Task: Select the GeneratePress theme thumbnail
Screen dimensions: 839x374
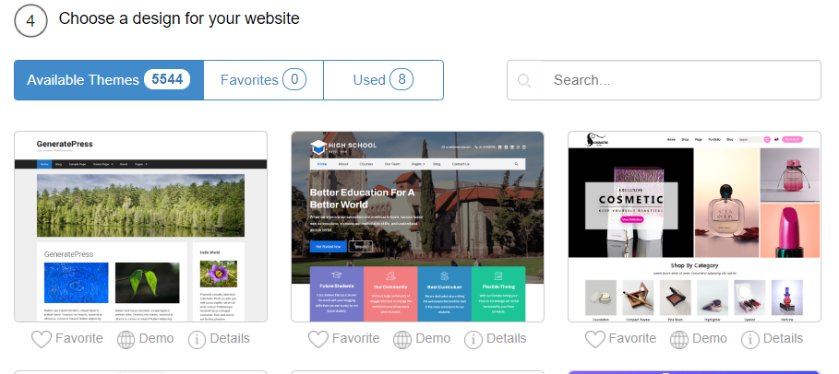Action: (x=140, y=227)
